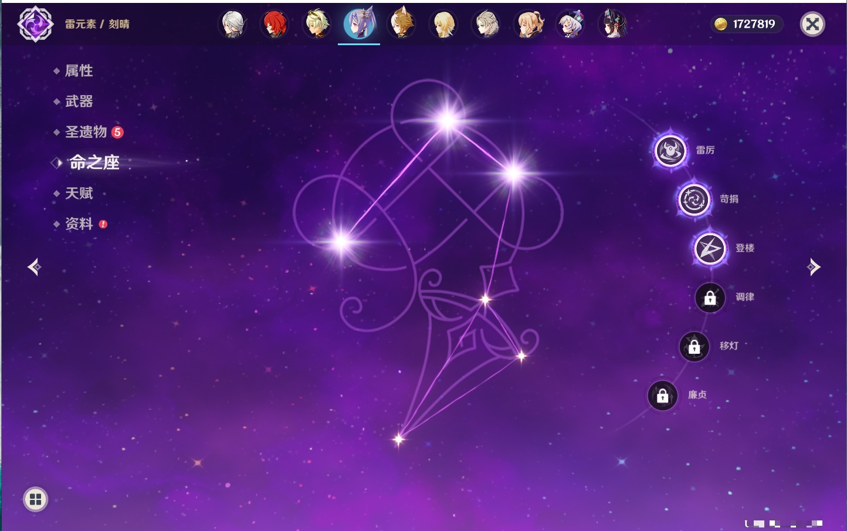Image resolution: width=847 pixels, height=531 pixels.
Task: Select the blond Traveler avatar
Action: [444, 24]
